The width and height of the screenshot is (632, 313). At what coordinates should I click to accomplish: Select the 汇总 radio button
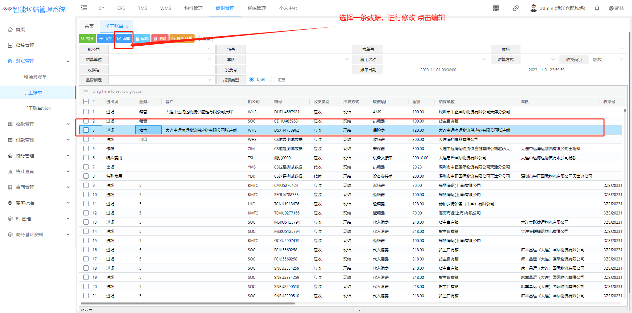pos(273,79)
